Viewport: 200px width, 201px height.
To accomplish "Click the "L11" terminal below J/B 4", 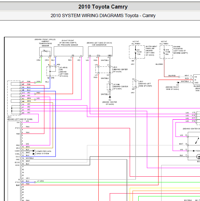I will pos(96,75).
